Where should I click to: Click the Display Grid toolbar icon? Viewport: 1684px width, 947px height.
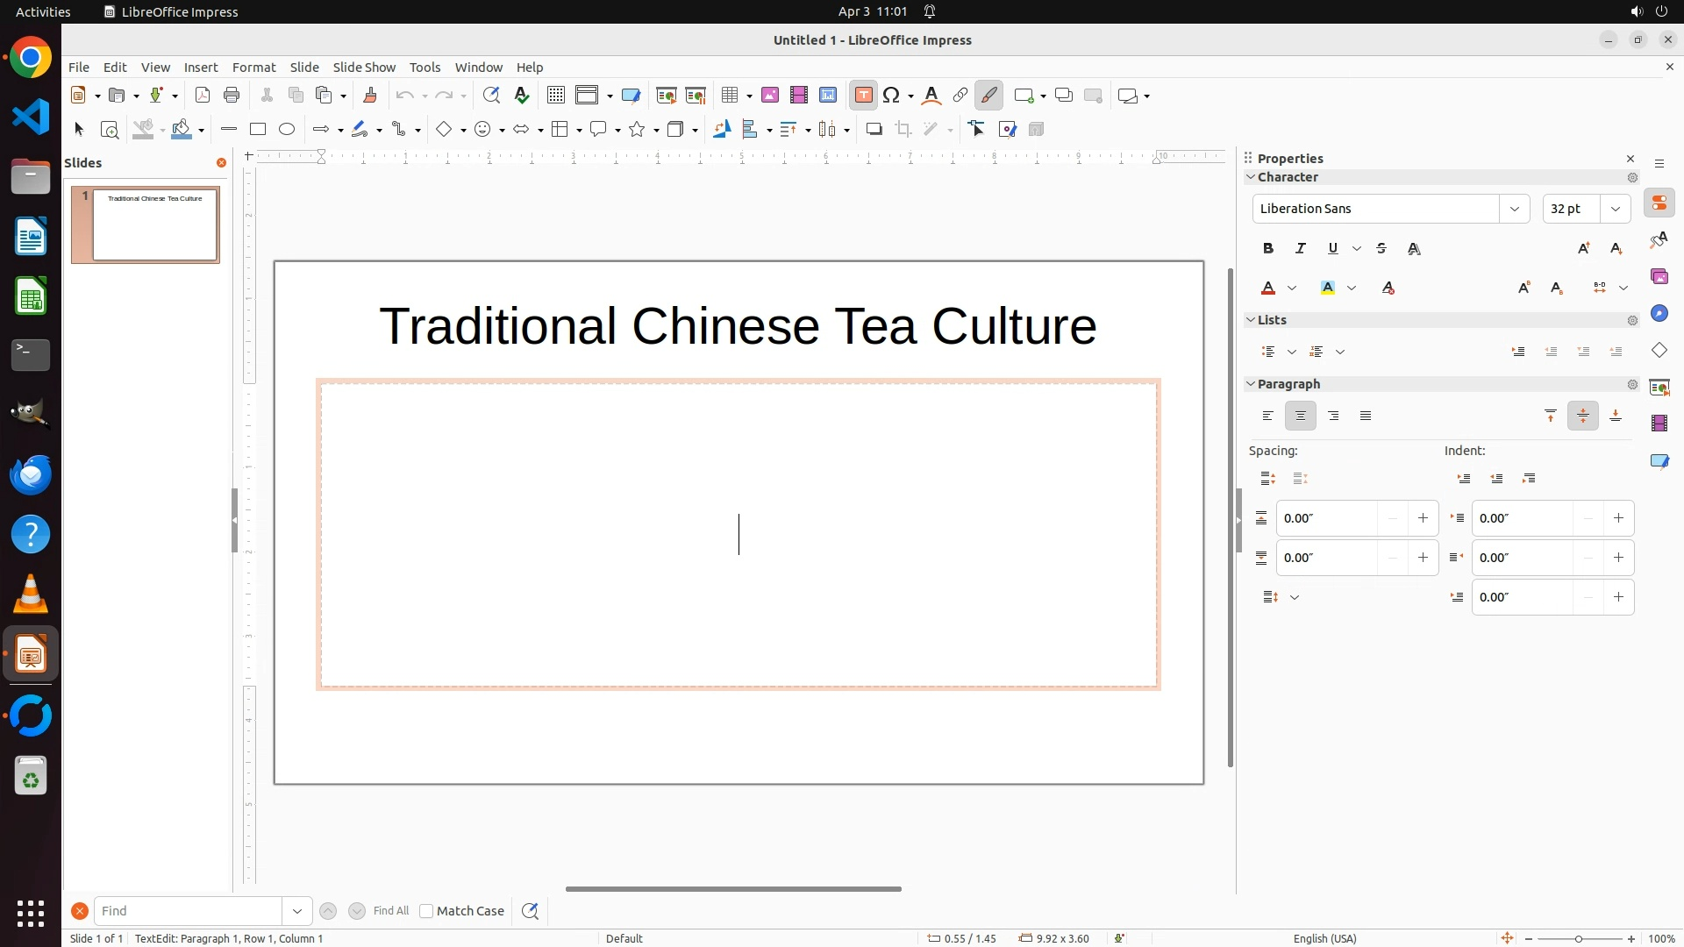(x=555, y=96)
